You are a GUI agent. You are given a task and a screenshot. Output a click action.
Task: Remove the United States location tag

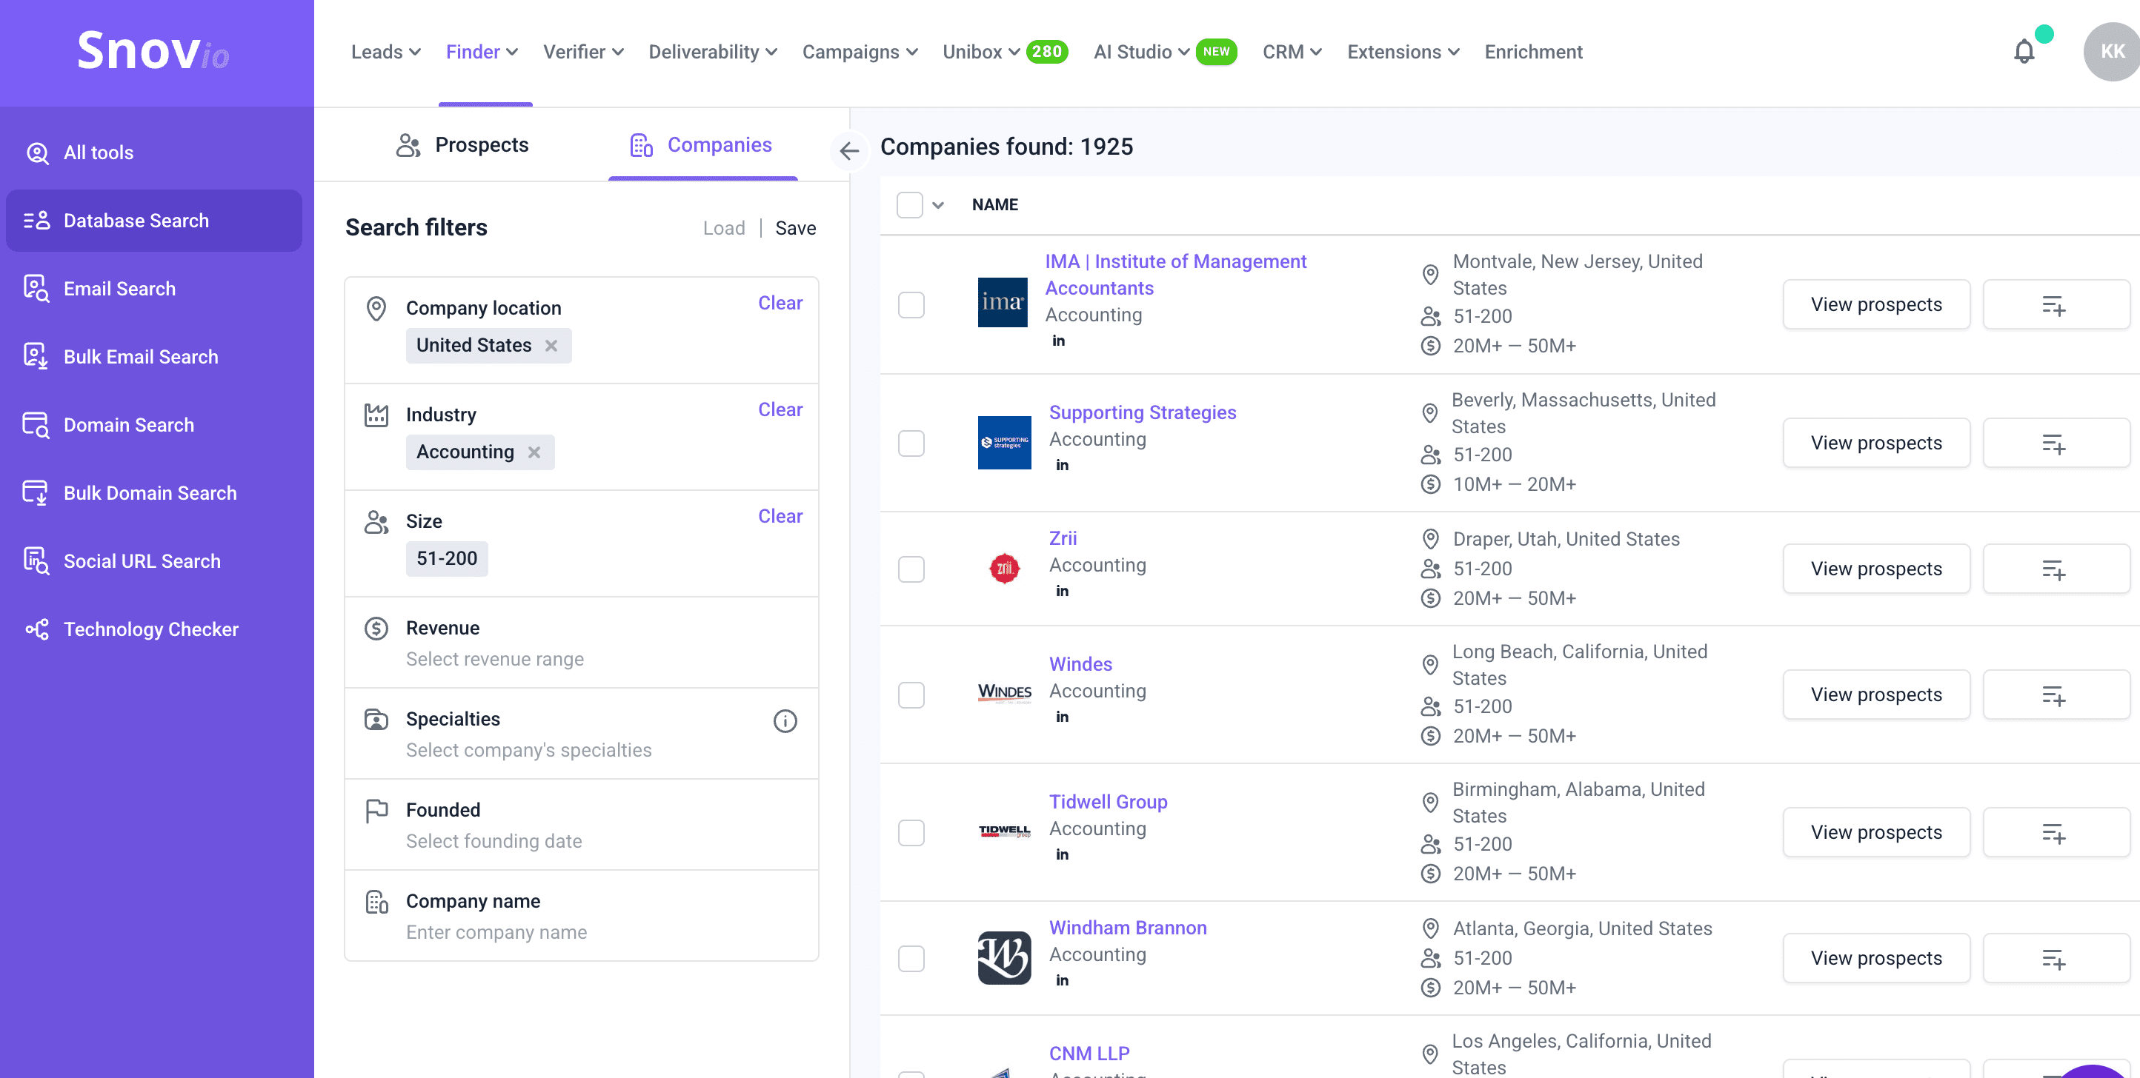coord(551,345)
